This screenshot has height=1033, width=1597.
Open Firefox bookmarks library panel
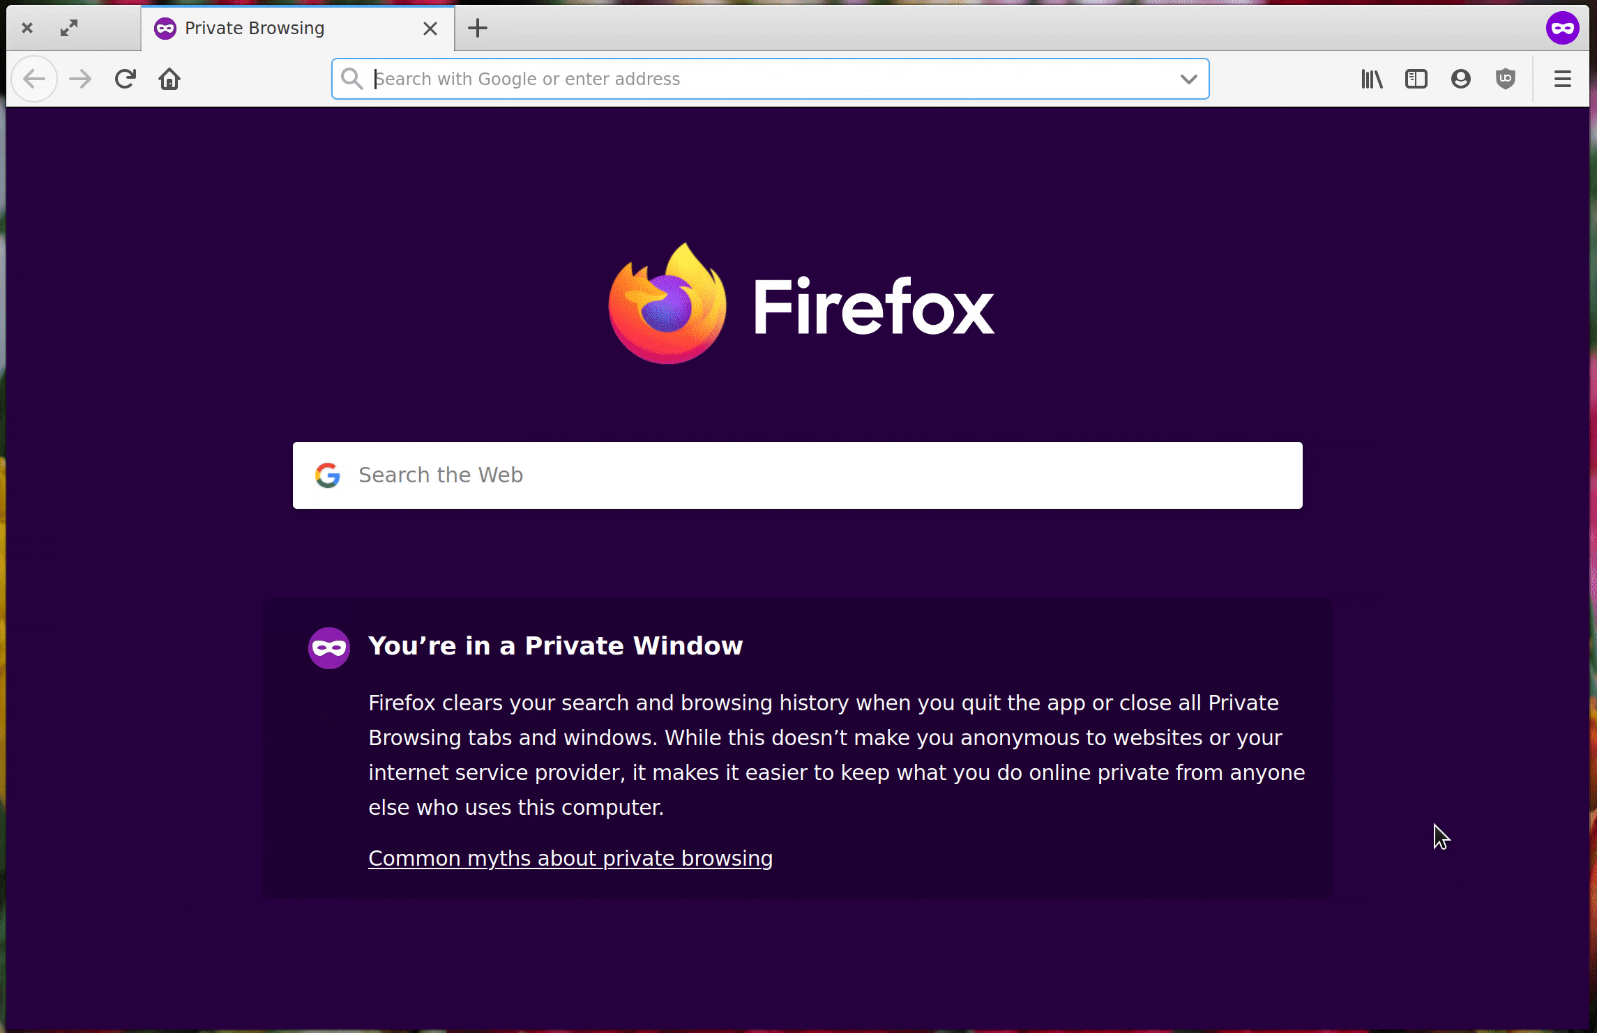[x=1372, y=78]
